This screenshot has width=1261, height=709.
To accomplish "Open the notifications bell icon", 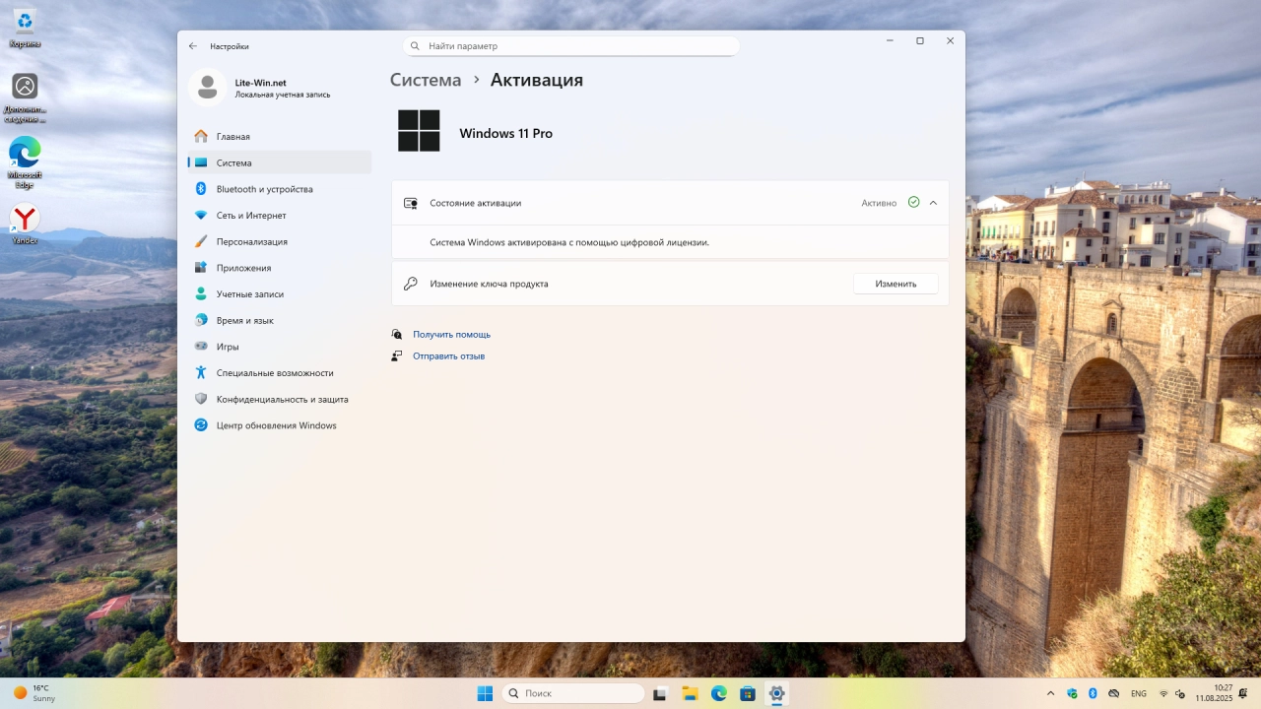I will coord(1243,693).
